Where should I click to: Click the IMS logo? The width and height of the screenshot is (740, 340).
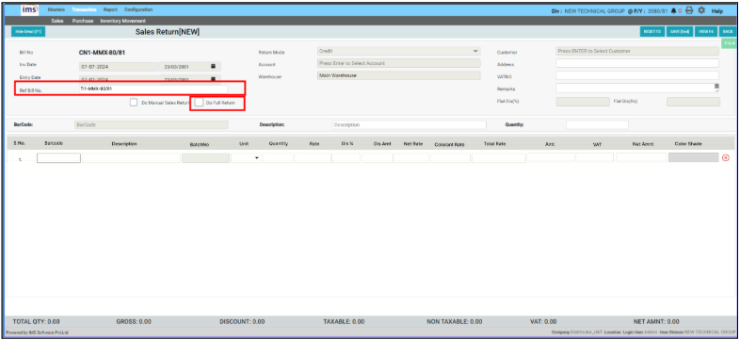pos(30,10)
